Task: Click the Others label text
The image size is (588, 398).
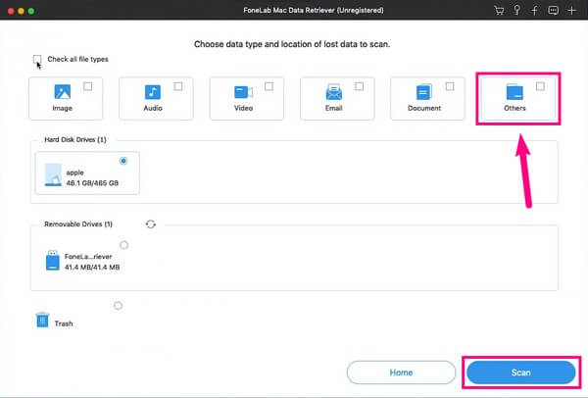Action: [x=514, y=108]
